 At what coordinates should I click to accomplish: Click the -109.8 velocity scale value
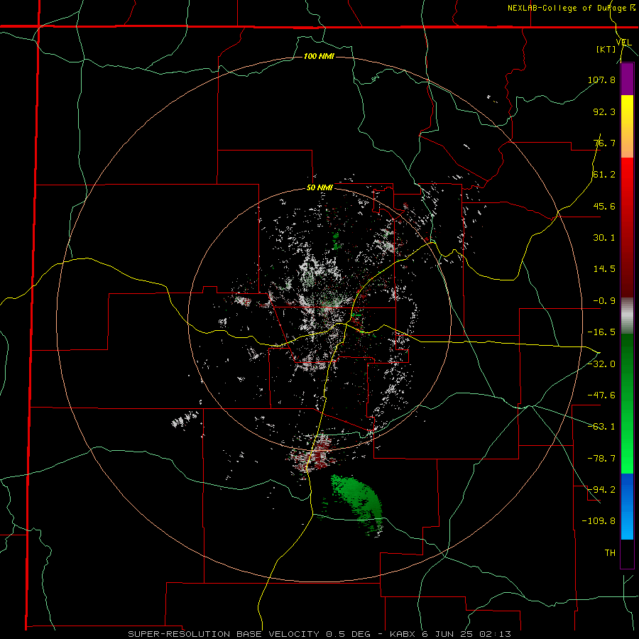pos(599,521)
